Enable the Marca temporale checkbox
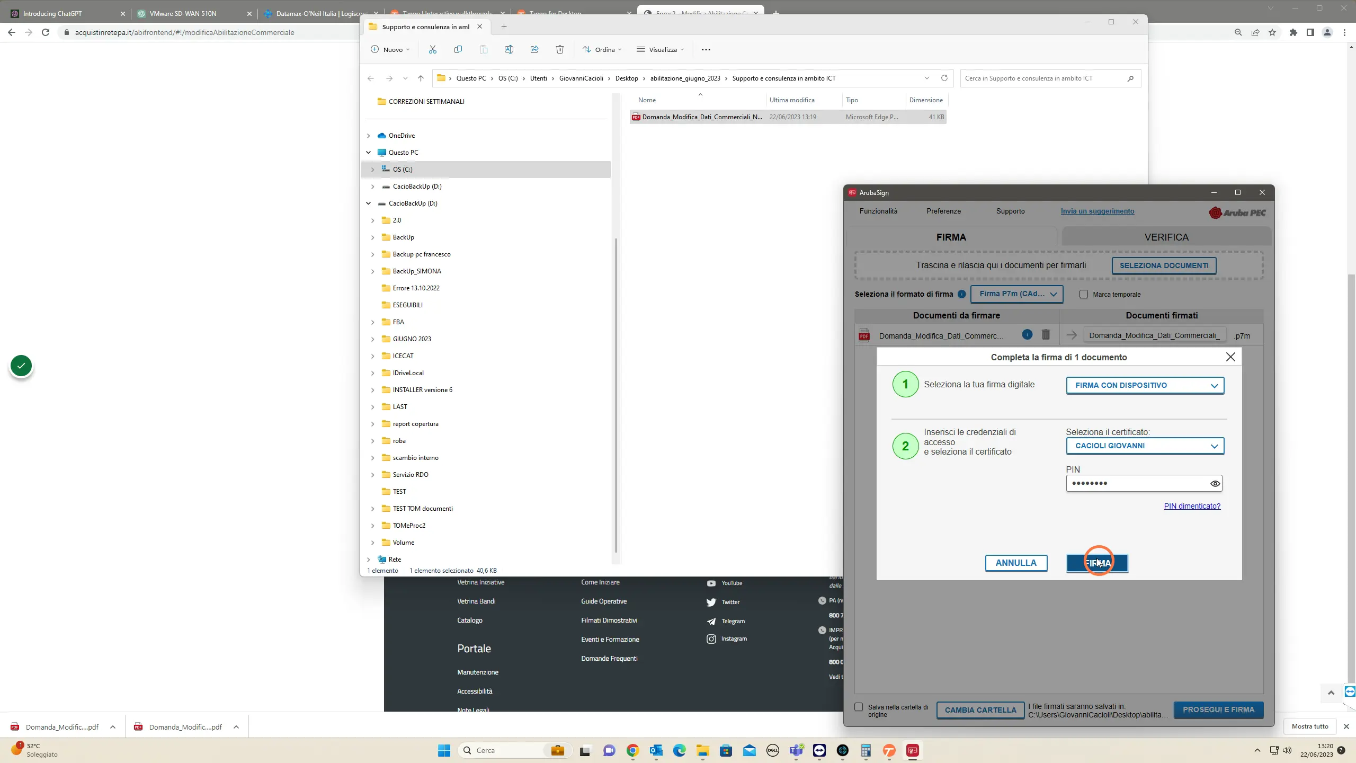The width and height of the screenshot is (1356, 763). (x=1084, y=294)
